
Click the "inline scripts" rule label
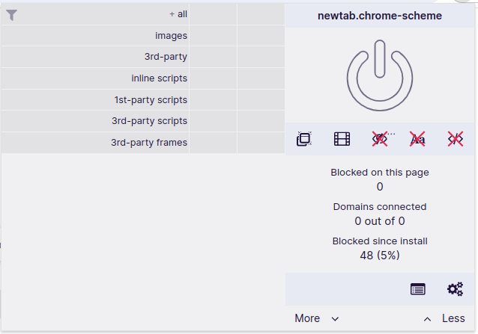159,78
